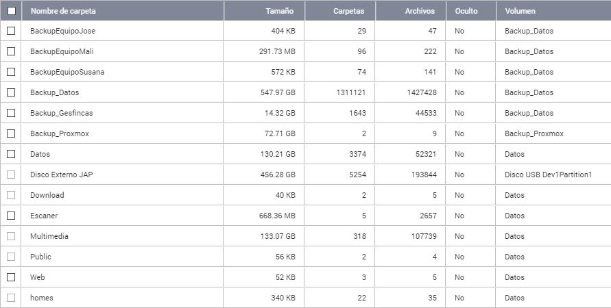Sort by Nombre de carpeta column
This screenshot has height=308, width=611.
pos(63,11)
